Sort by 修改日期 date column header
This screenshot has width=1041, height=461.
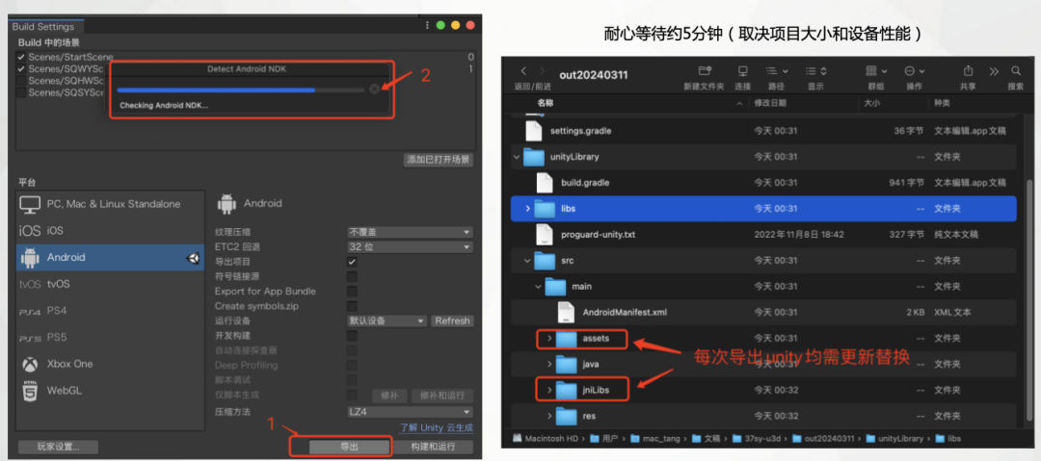click(770, 104)
